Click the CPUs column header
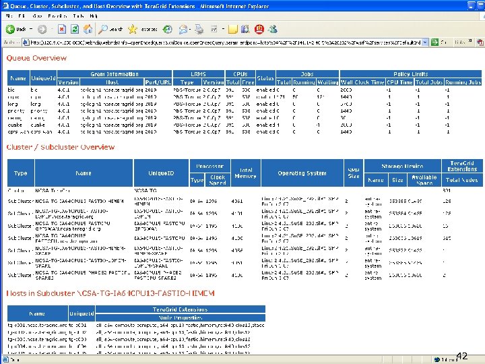 pos(240,74)
